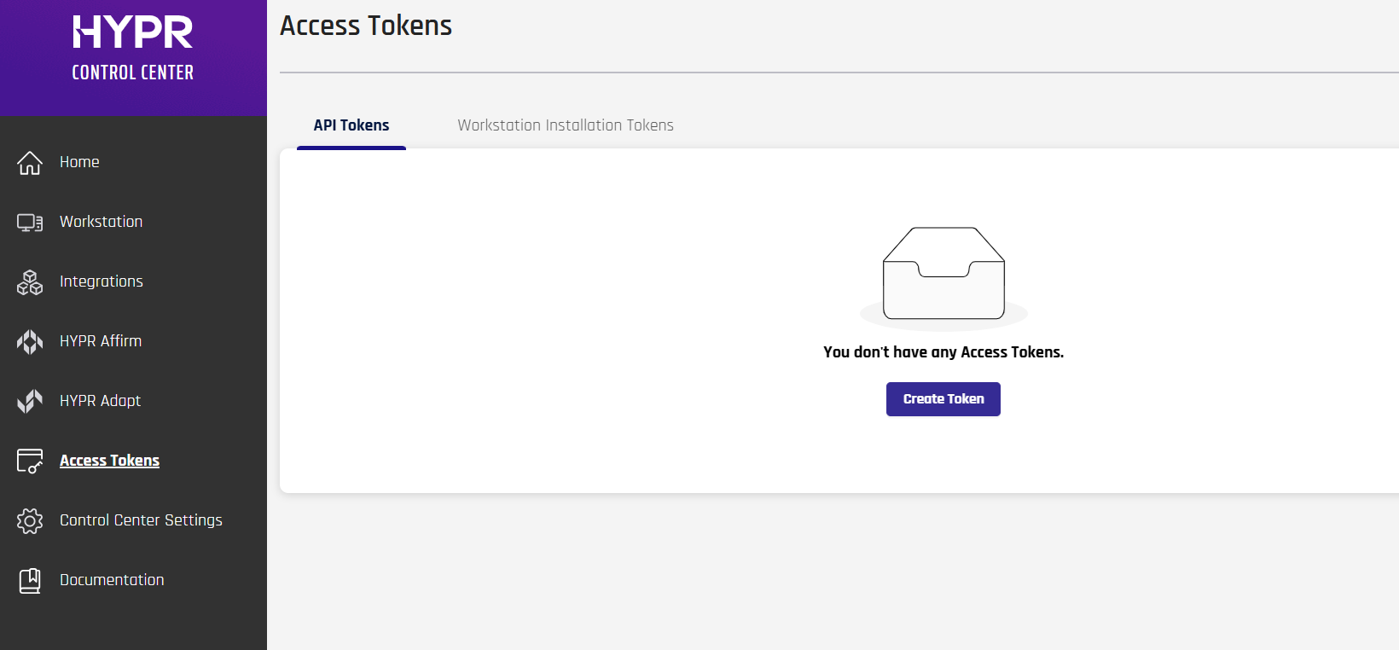
Task: Select HYPR Affirm in sidebar
Action: click(101, 341)
